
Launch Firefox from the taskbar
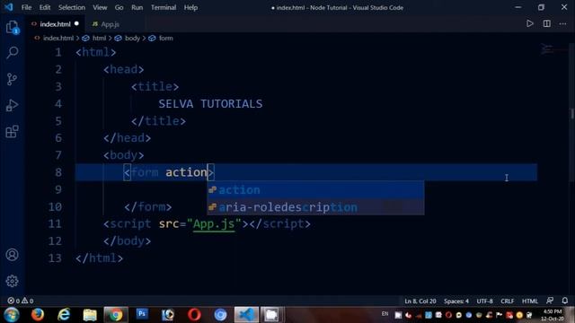pyautogui.click(x=38, y=315)
